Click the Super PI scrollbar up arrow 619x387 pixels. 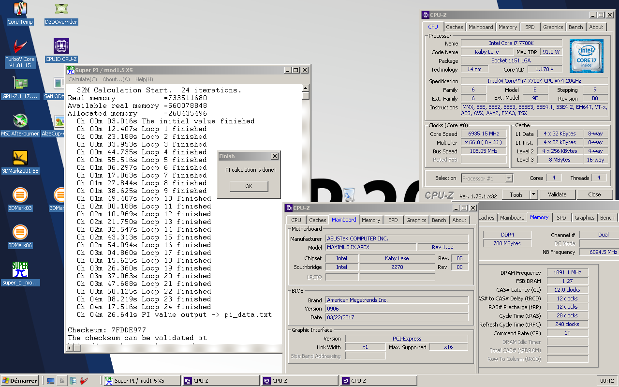[x=305, y=88]
